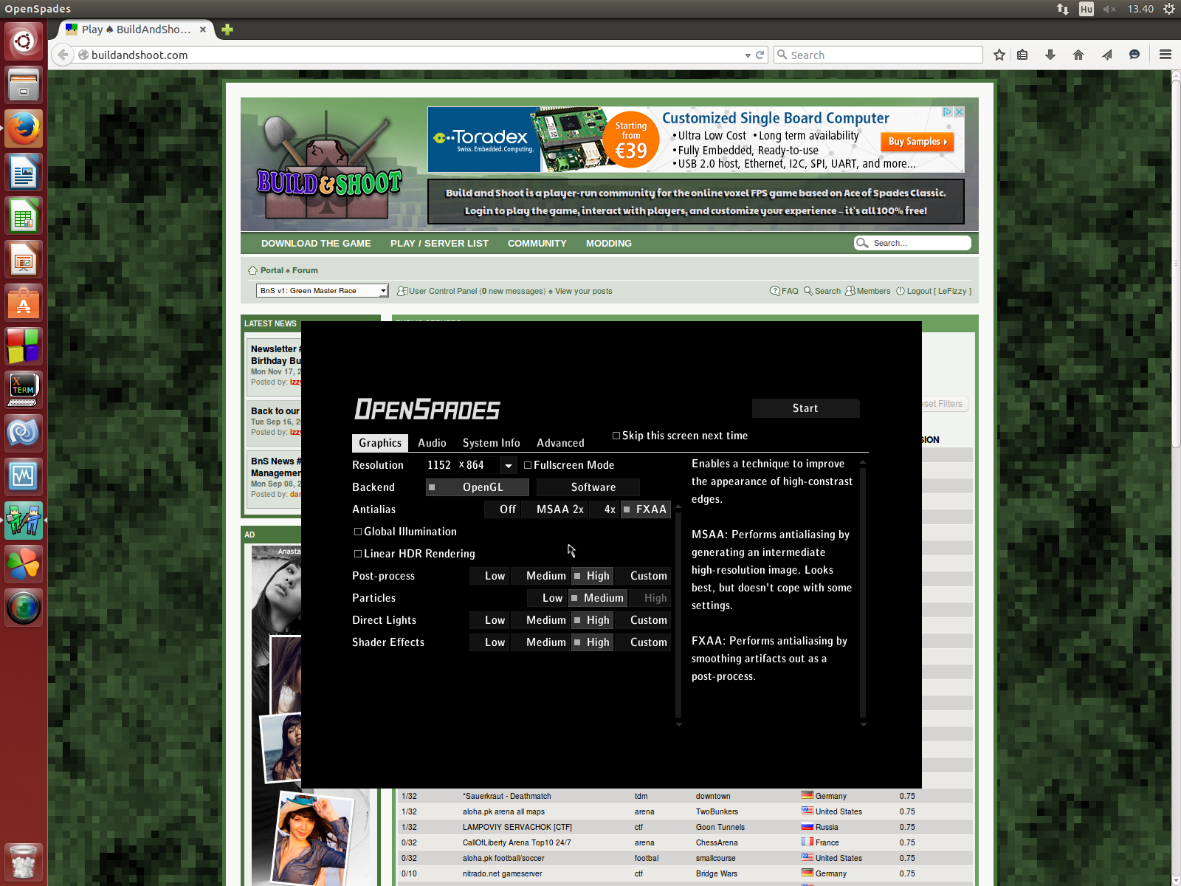Open the forum style selector dropdown
Viewport: 1181px width, 886px height.
(x=322, y=291)
